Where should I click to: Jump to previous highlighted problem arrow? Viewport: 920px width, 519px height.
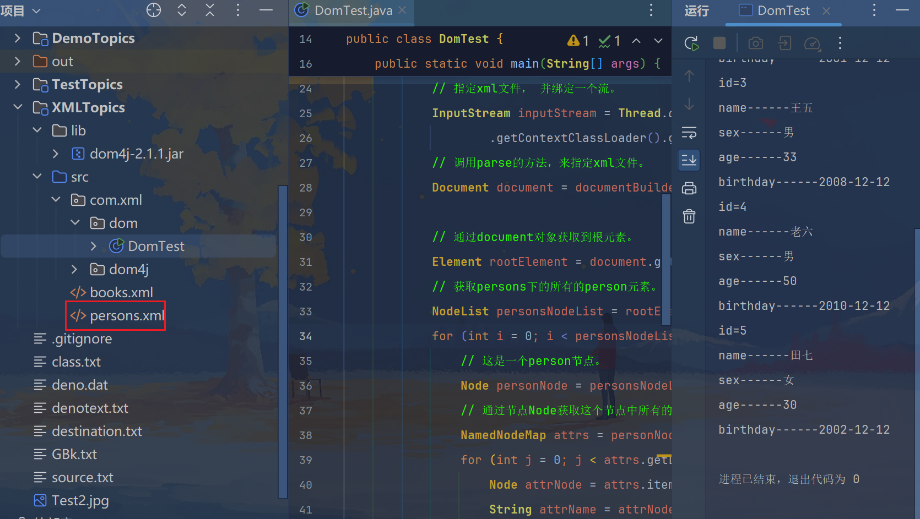pos(636,41)
